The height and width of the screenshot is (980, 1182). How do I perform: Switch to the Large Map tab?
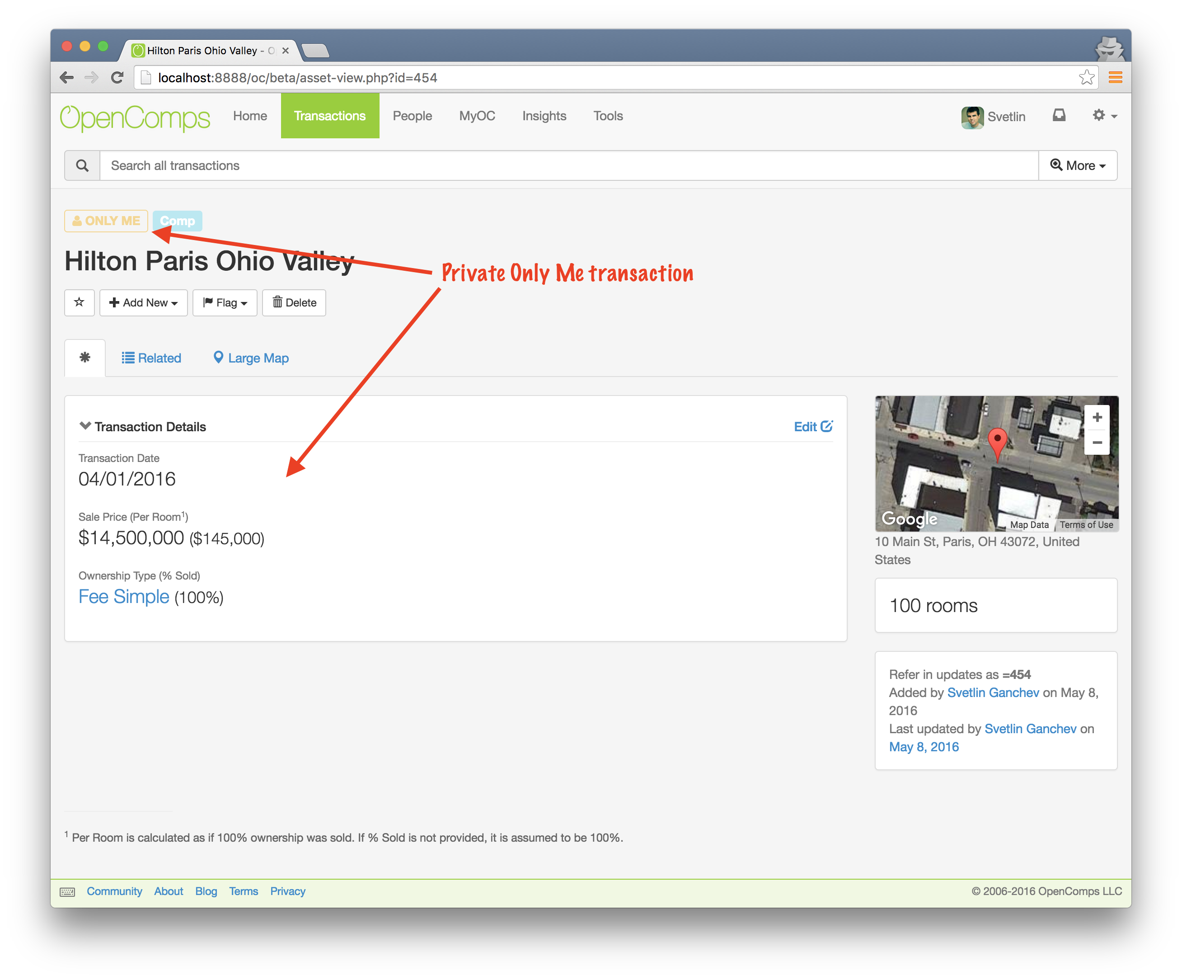pyautogui.click(x=251, y=358)
